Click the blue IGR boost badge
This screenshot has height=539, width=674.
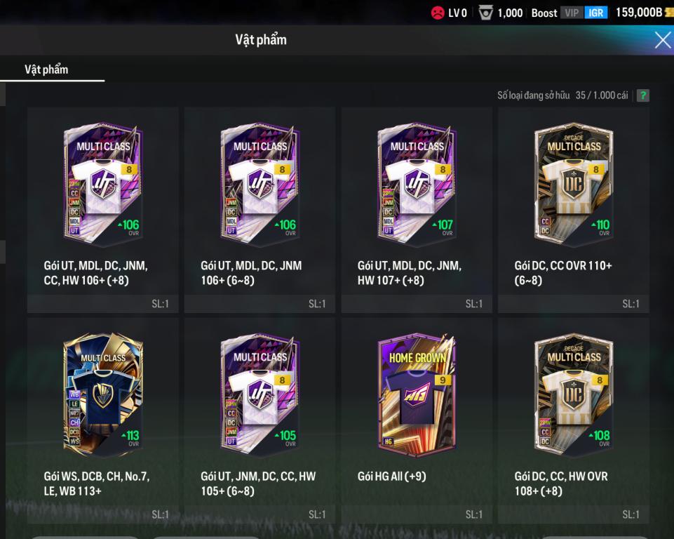595,13
